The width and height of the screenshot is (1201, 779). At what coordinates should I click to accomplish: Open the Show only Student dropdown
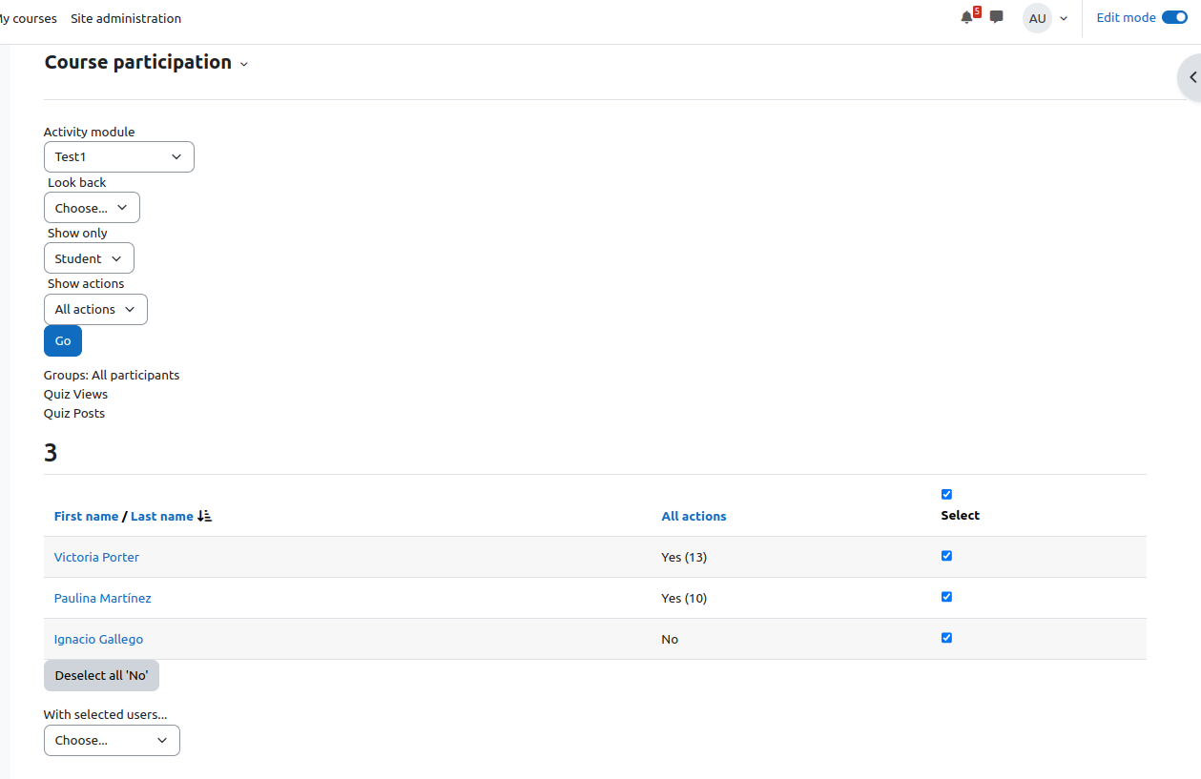(x=89, y=258)
